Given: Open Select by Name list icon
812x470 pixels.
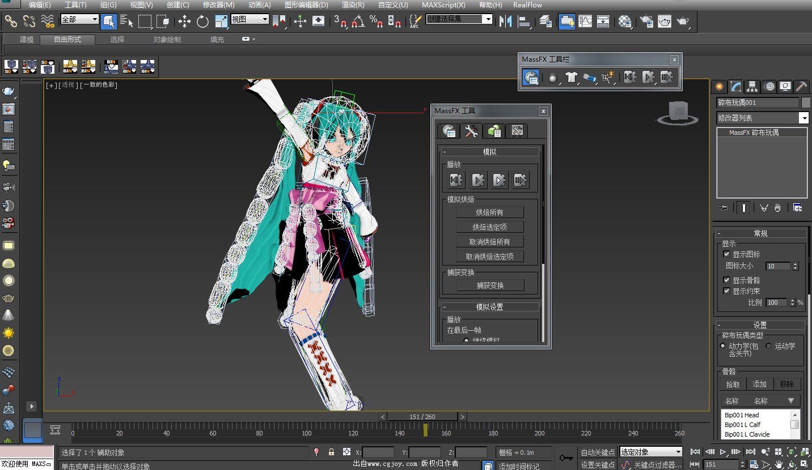Looking at the screenshot, I should [127, 22].
